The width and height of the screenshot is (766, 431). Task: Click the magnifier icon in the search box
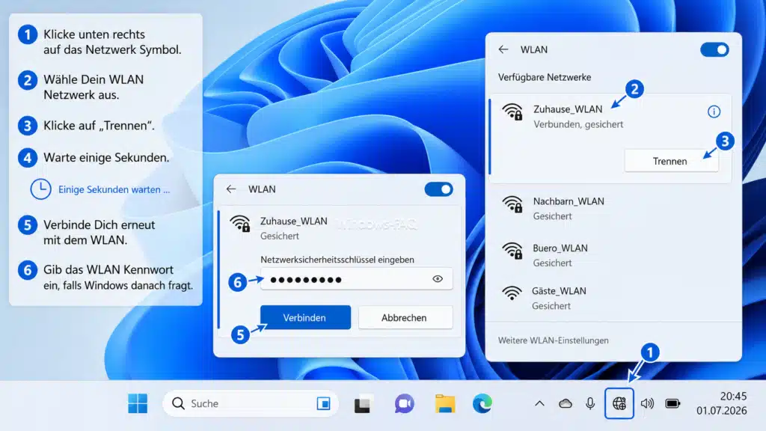coord(178,403)
